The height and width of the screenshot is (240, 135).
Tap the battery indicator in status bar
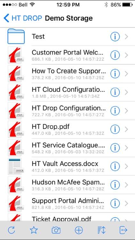(127, 5)
